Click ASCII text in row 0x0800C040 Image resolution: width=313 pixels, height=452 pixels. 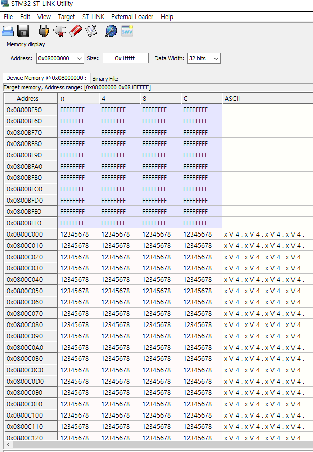tap(264, 279)
